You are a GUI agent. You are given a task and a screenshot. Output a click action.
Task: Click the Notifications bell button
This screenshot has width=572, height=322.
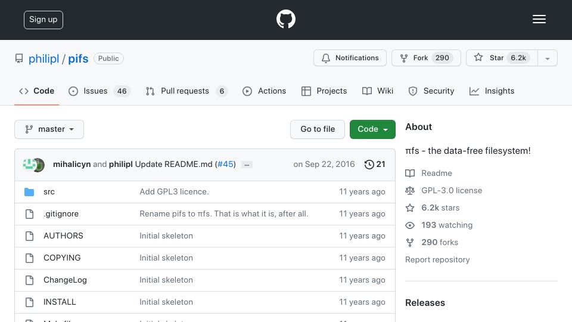pyautogui.click(x=350, y=58)
